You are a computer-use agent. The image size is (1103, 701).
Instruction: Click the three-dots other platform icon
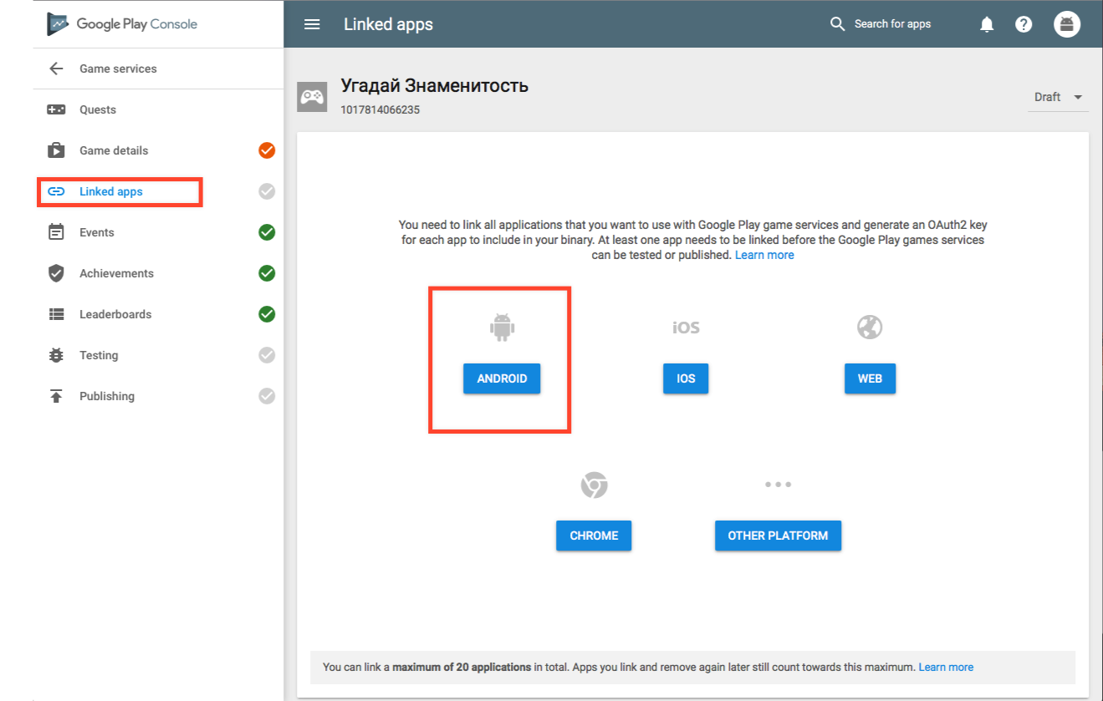(778, 485)
